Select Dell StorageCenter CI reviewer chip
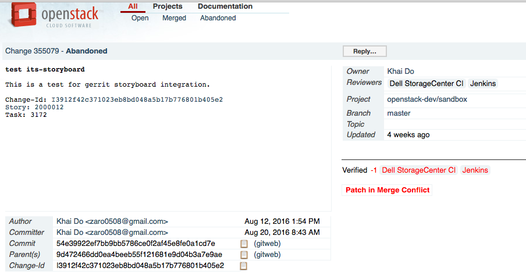Image resolution: width=526 pixels, height=275 pixels. coord(426,84)
